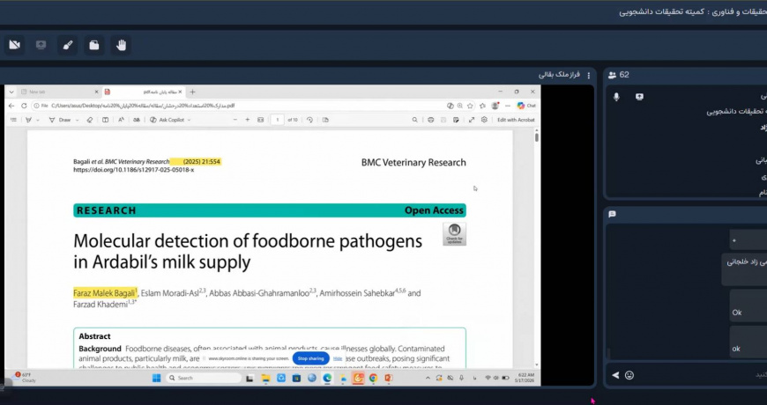767x405 pixels.
Task: Click the Hide link on sharing bar
Action: pos(338,358)
